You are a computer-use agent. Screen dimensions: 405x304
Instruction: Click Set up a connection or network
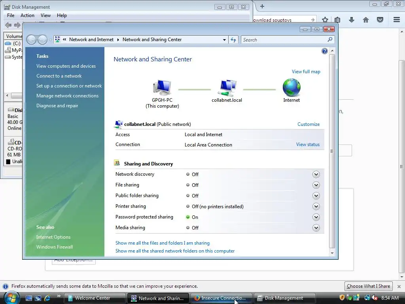[69, 86]
